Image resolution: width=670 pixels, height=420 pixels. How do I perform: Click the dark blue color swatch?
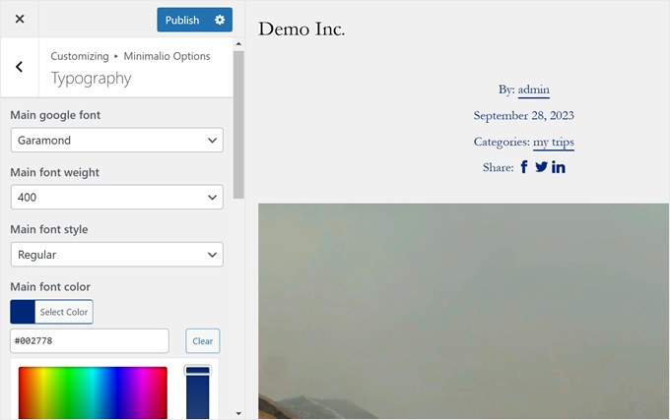pyautogui.click(x=23, y=312)
